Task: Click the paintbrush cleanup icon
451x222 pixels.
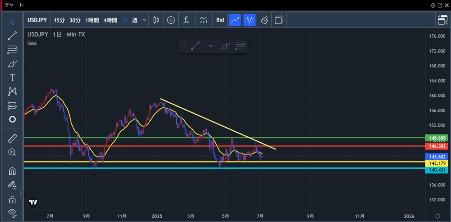Action: click(264, 20)
